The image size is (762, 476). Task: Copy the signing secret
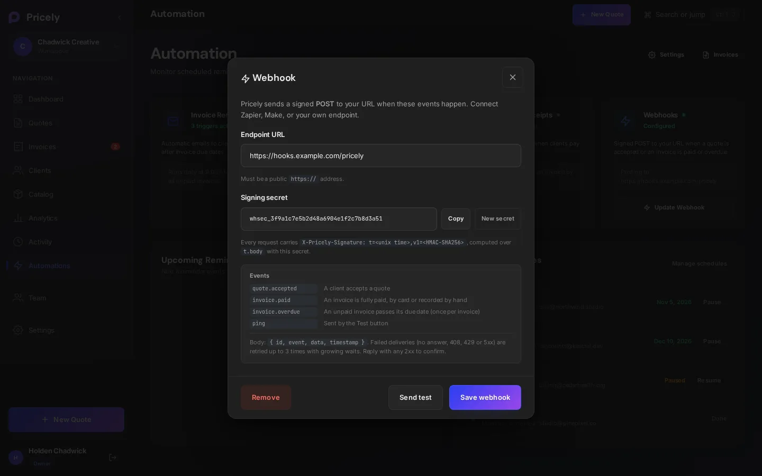[x=456, y=219]
